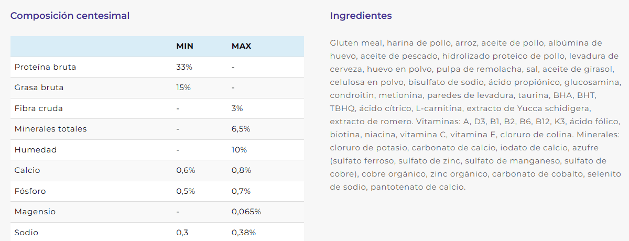629x241 pixels.
Task: Click the Proteína bruta row label
Action: coord(45,67)
